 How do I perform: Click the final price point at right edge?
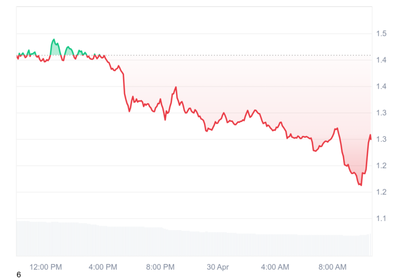point(370,137)
